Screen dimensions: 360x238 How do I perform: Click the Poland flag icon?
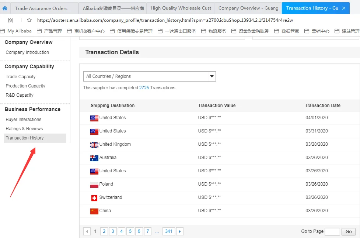point(94,184)
